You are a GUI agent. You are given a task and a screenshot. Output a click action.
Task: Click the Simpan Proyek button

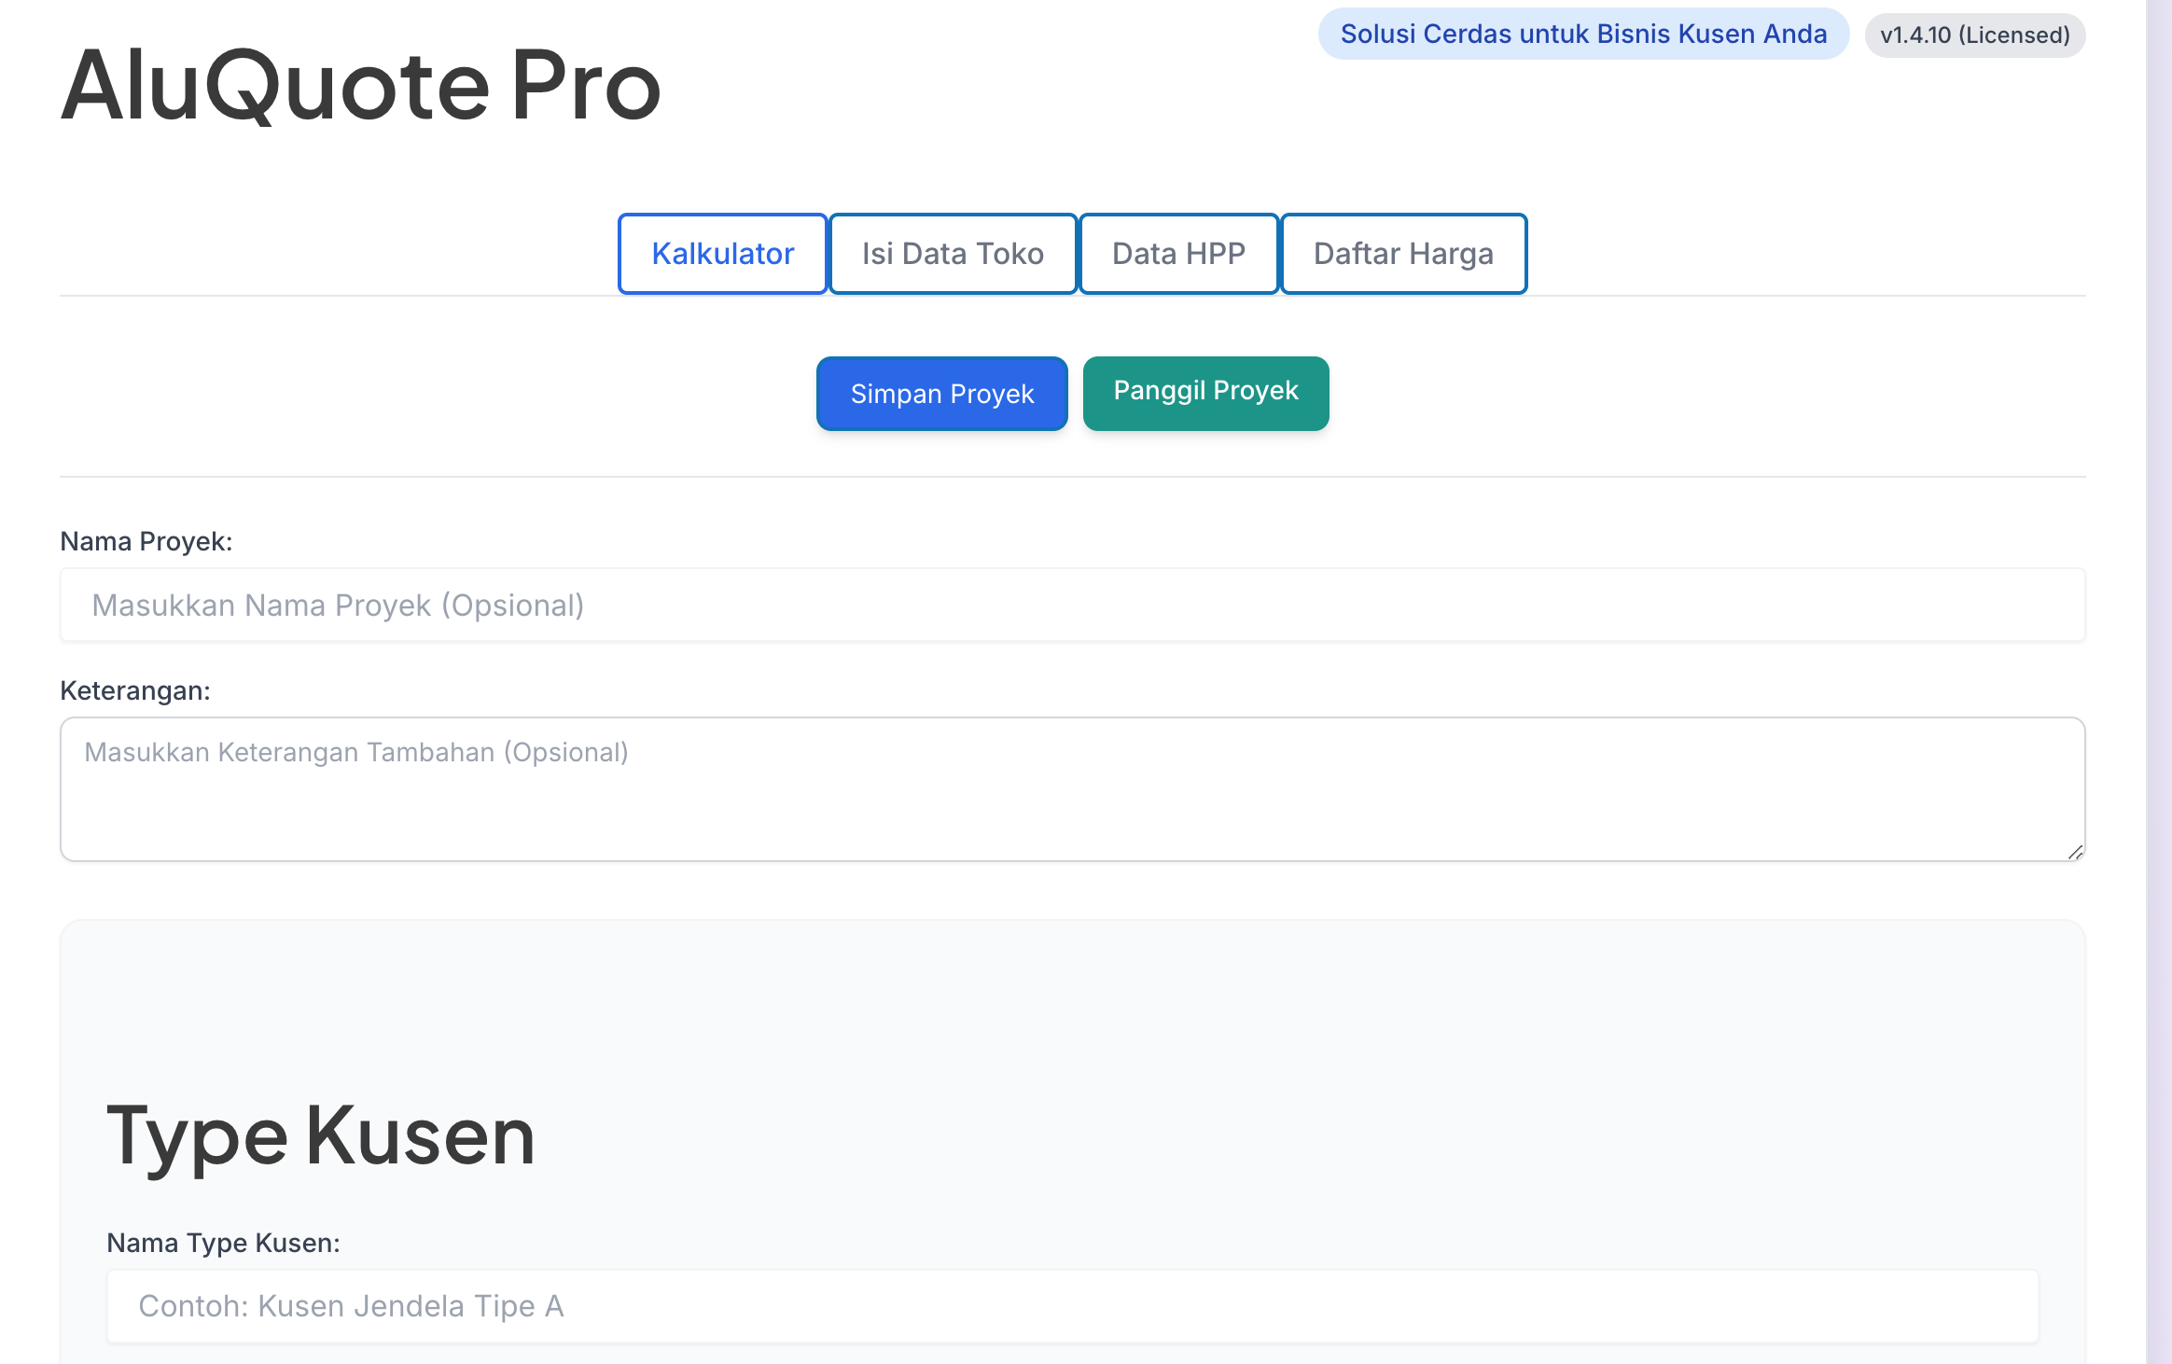(941, 394)
